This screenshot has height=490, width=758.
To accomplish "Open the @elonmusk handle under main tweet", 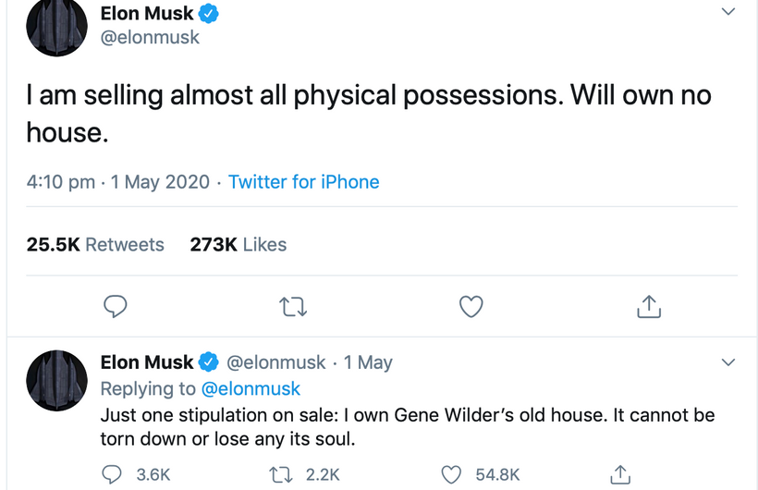I will (x=150, y=38).
